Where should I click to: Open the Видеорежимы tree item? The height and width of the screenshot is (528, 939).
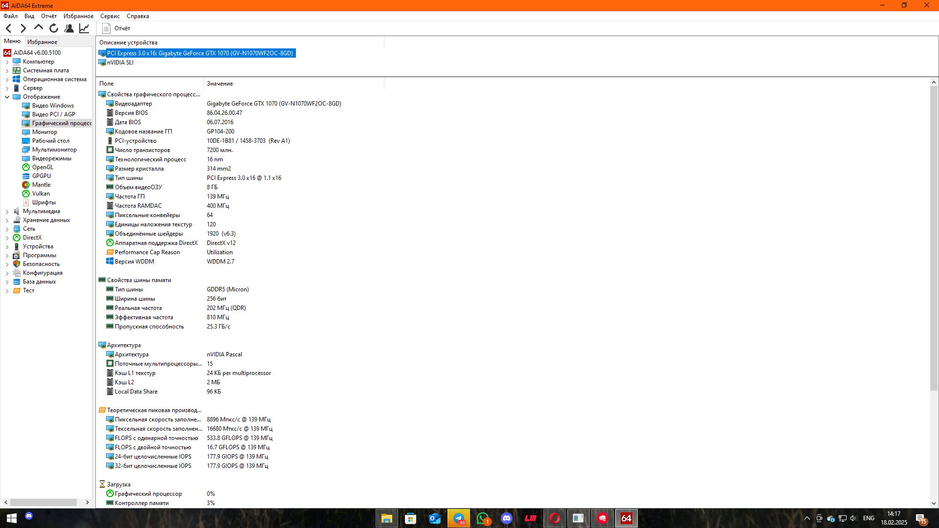tap(51, 158)
